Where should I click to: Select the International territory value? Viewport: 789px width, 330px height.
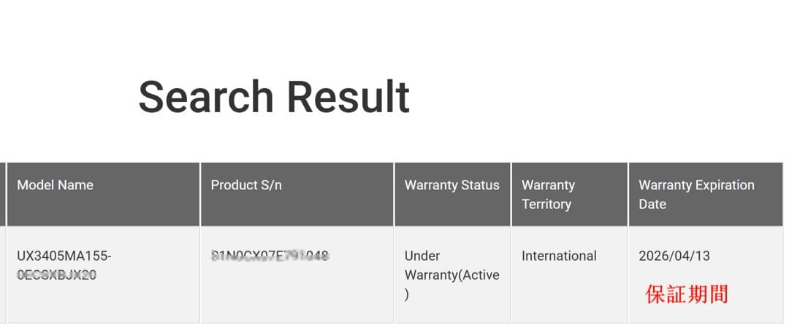click(x=559, y=256)
